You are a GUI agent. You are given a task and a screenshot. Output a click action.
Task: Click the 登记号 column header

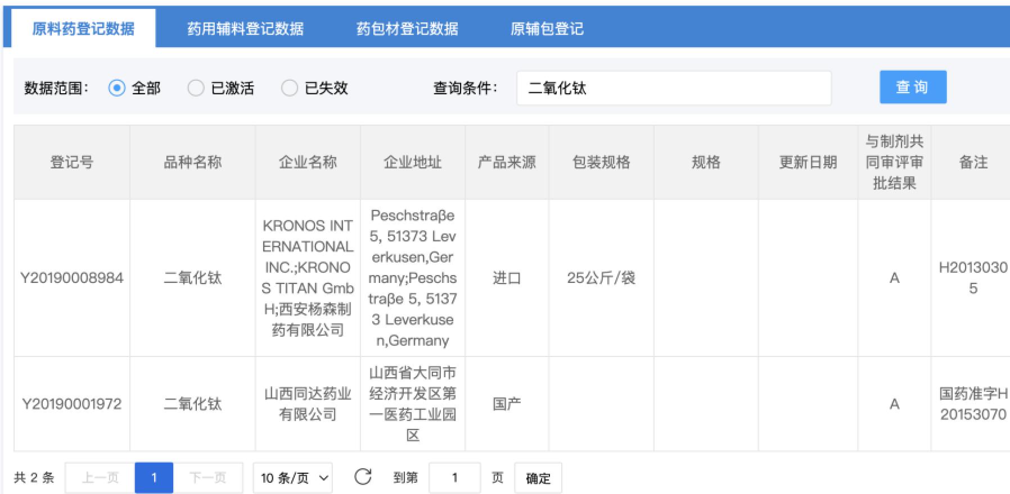(72, 162)
